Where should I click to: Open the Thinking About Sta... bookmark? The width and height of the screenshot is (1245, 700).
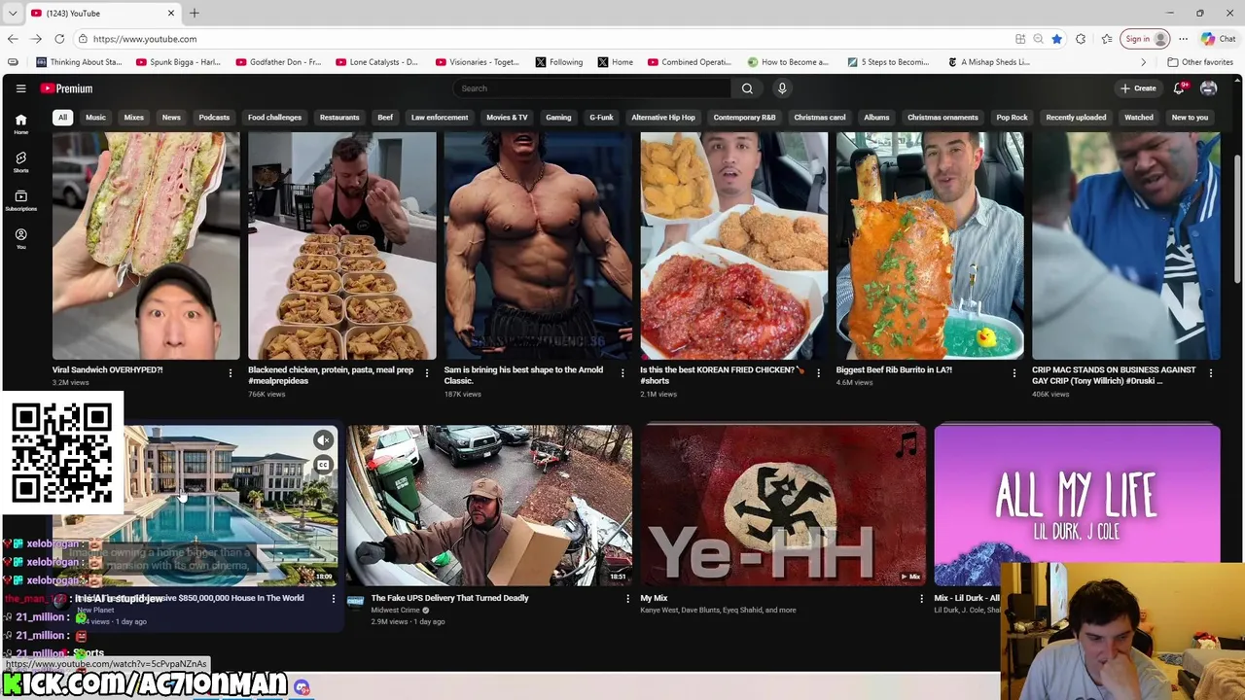79,62
